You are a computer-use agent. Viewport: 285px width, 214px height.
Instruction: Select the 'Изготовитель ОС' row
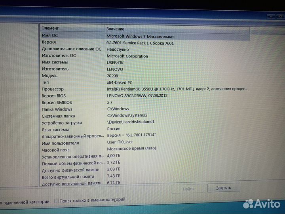tap(59, 55)
